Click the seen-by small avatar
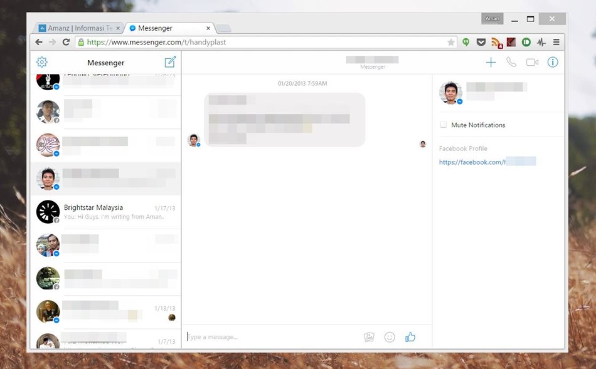The height and width of the screenshot is (369, 596). [423, 144]
